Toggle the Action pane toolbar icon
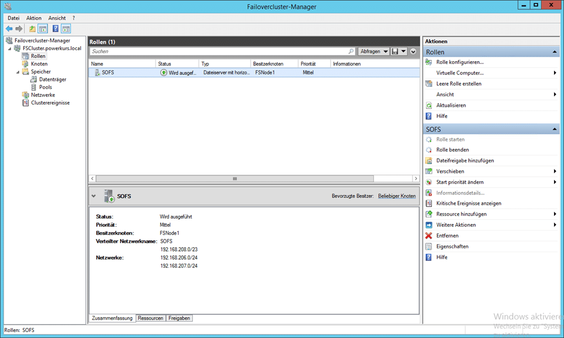564x338 pixels. coord(66,29)
